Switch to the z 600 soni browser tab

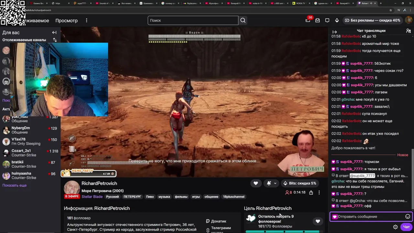point(279,3)
